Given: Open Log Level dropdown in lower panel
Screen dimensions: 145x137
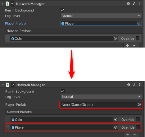Looking at the screenshot, I should coord(101,97).
